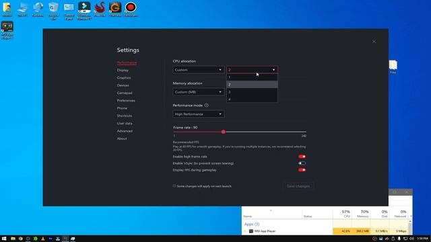Launch the Wondershare Filmora desktop shortcut

point(84,11)
